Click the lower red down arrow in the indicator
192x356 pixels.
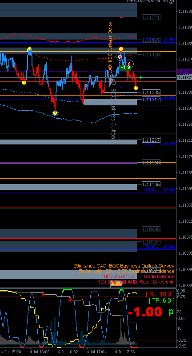pyautogui.click(x=70, y=300)
